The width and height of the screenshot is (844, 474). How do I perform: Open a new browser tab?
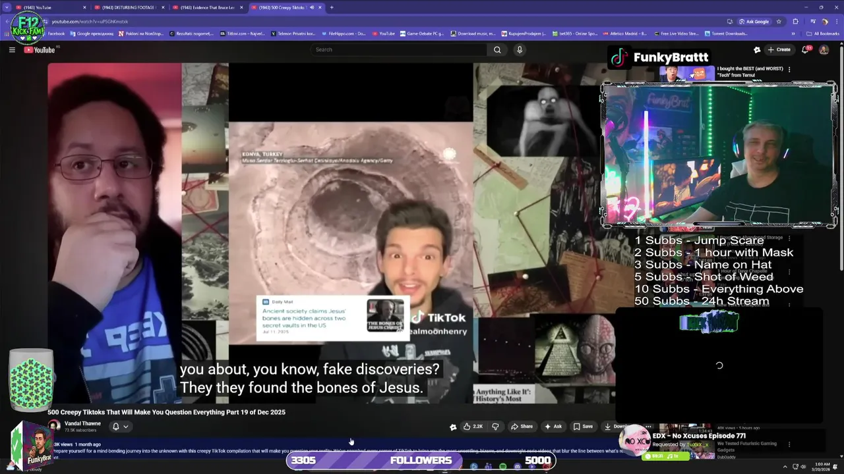(332, 7)
